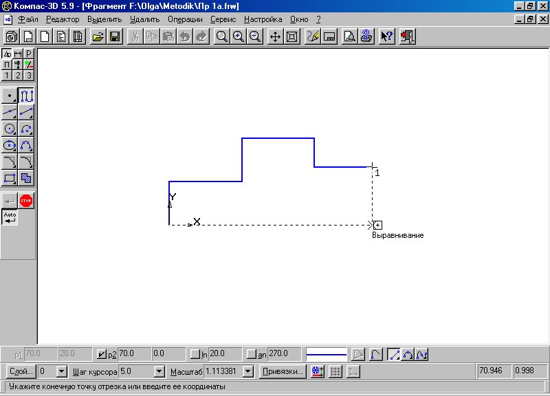The image size is (550, 396).
Task: Open the print preview icon
Action: click(x=350, y=36)
